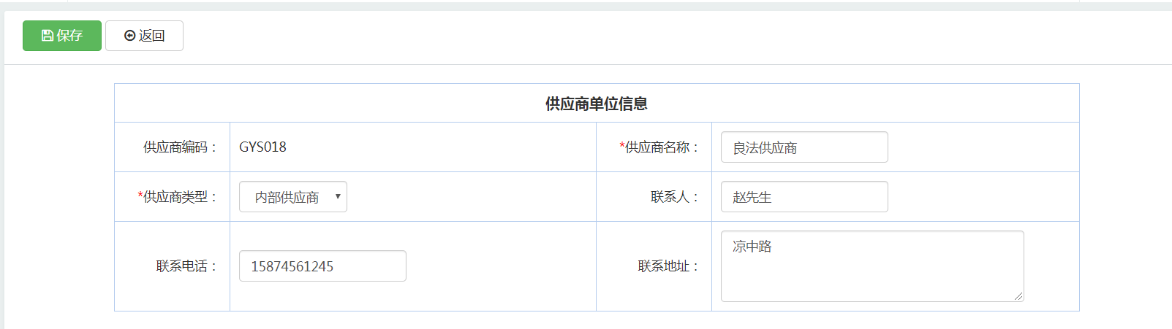Click the floppy disk icon on 保存
Screen dimensions: 1172x329
(x=48, y=36)
